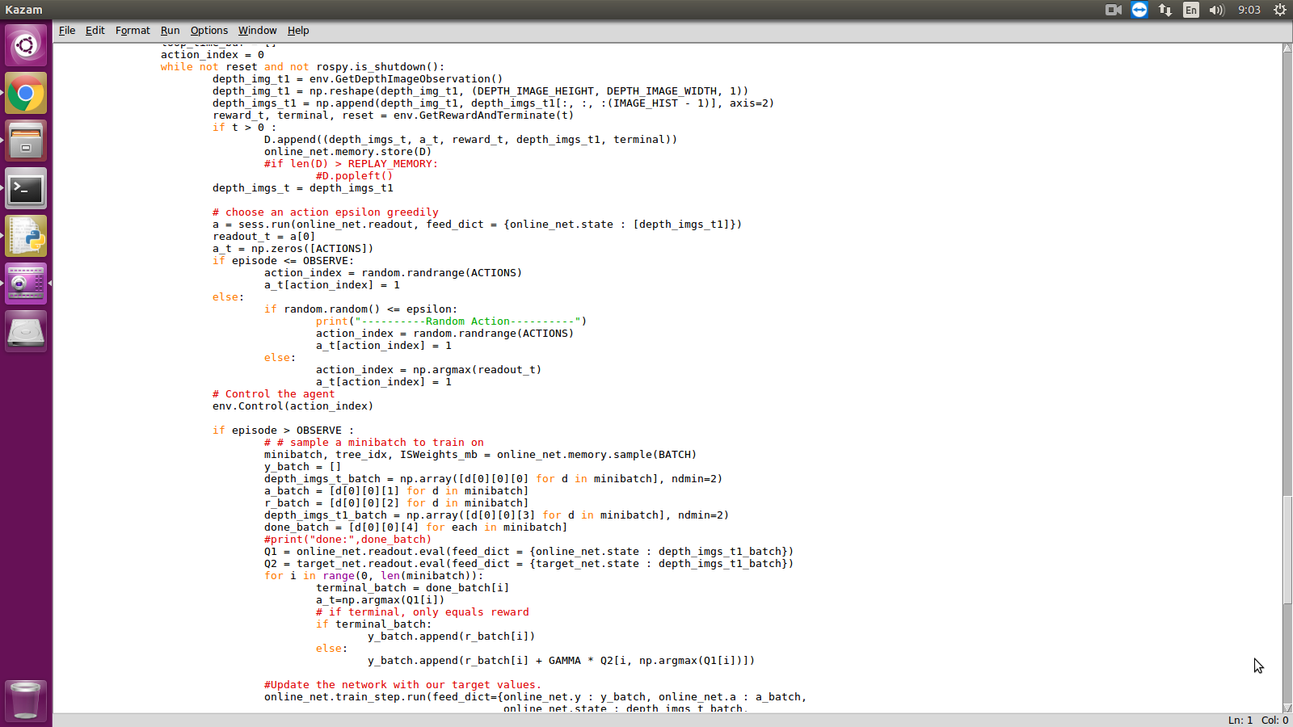Open the Files manager dock icon
This screenshot has height=727, width=1293.
coord(26,141)
